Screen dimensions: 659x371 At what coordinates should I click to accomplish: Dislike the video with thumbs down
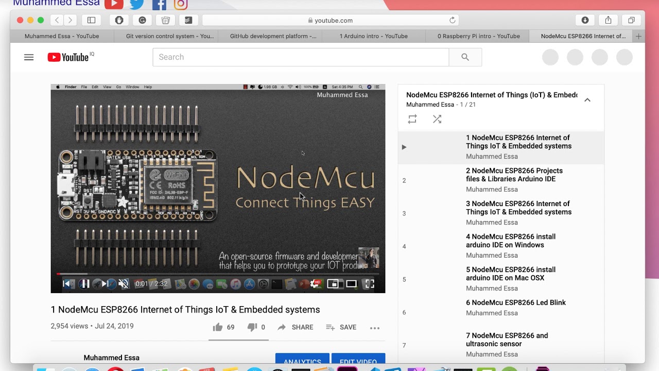(252, 327)
